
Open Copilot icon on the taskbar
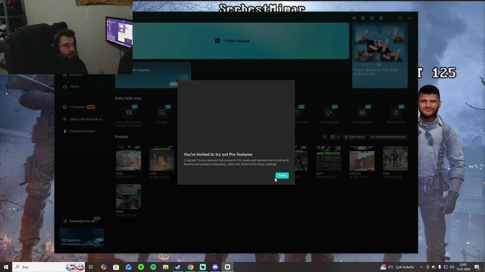(x=103, y=267)
